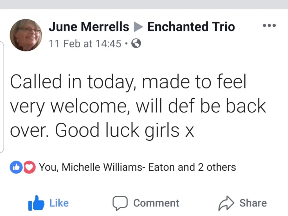Open the three-dot post options menu

(x=269, y=25)
